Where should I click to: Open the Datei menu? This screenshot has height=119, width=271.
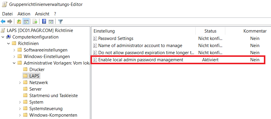click(x=7, y=14)
